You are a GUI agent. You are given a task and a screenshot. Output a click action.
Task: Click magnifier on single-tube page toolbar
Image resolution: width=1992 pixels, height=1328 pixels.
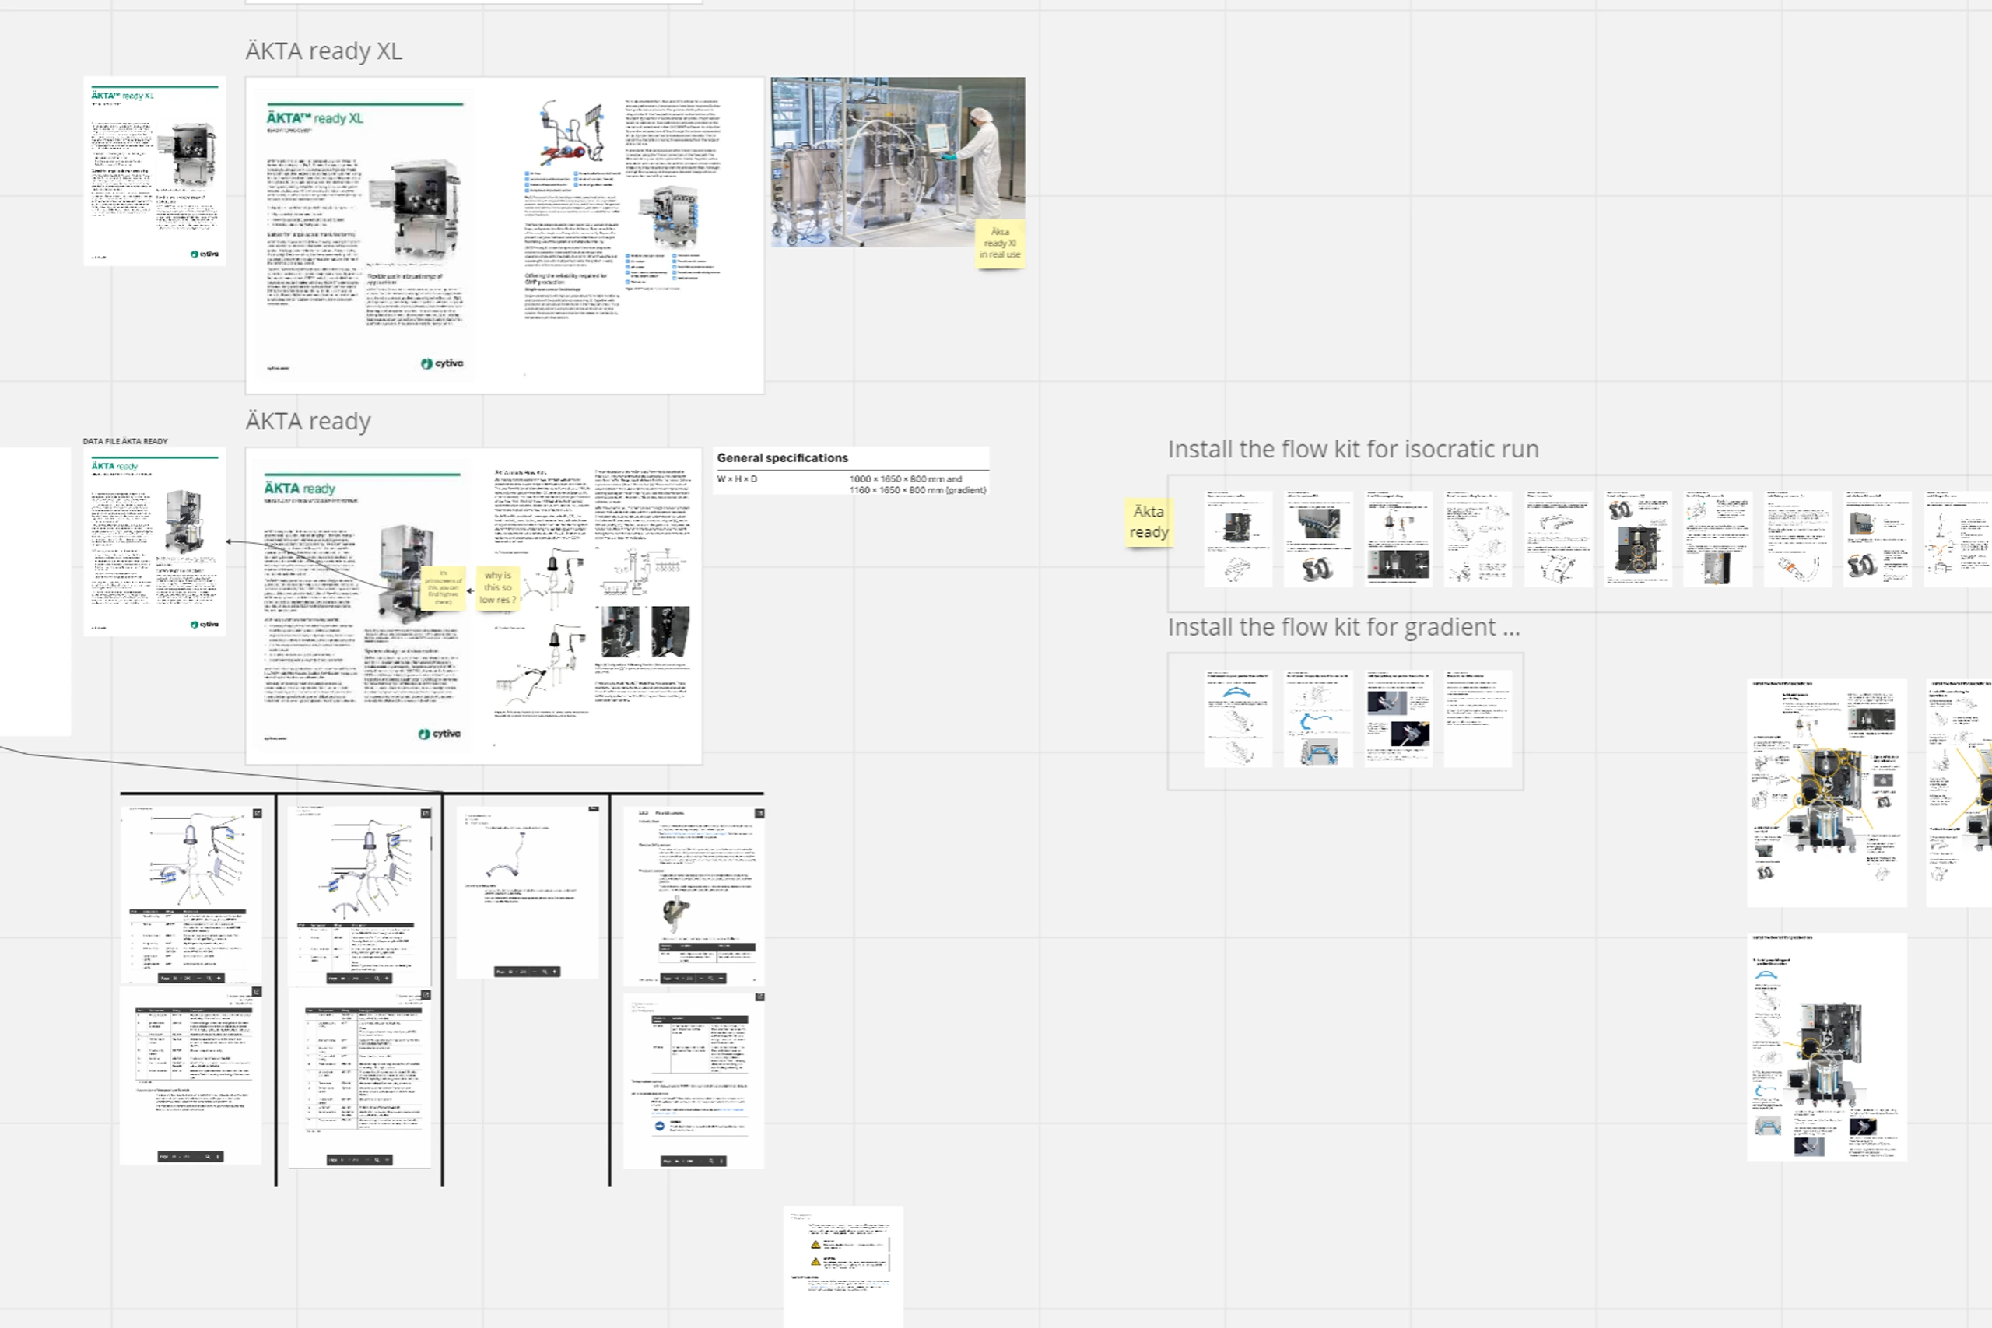point(545,972)
